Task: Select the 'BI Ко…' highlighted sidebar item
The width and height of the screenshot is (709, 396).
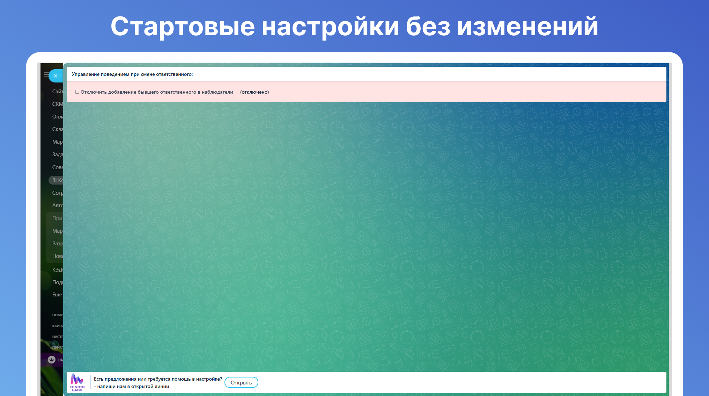Action: click(x=57, y=180)
